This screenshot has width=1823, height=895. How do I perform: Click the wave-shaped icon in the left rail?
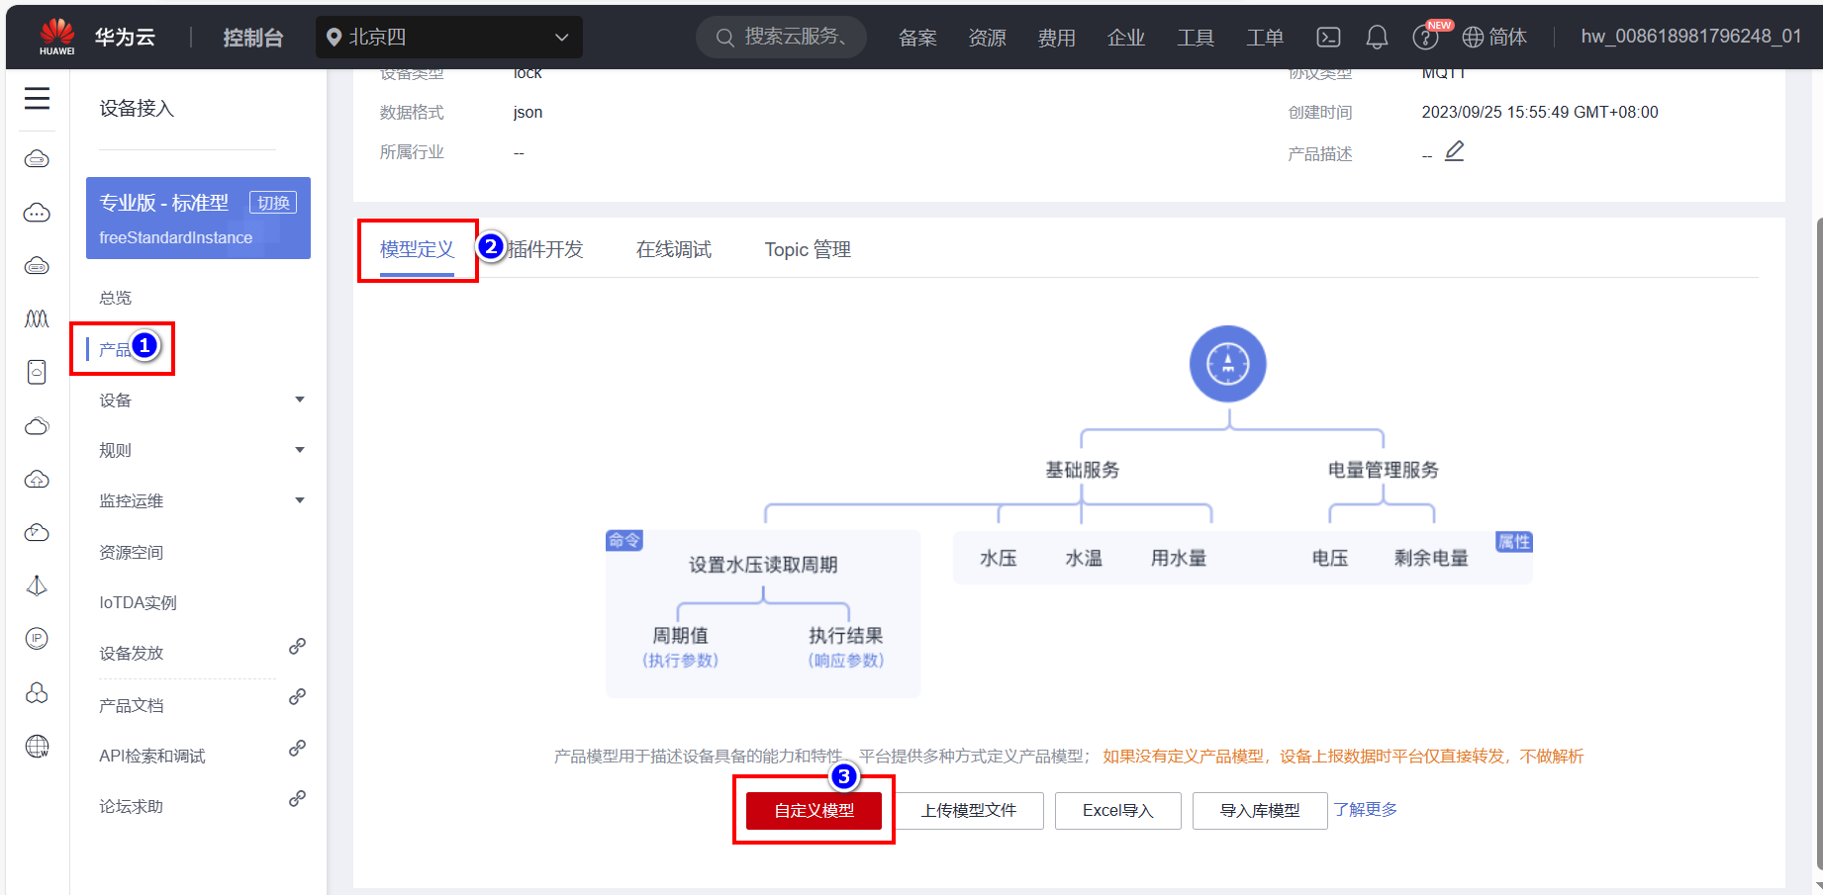[x=37, y=318]
